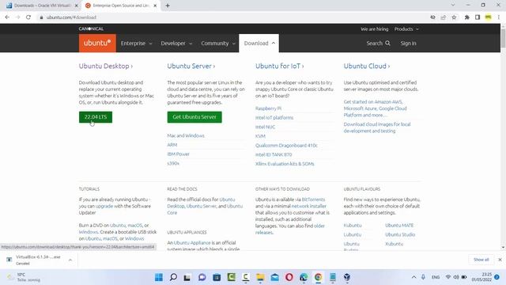
Task: Open Xilinx Evaluation kits & SOMs link
Action: coord(285,164)
